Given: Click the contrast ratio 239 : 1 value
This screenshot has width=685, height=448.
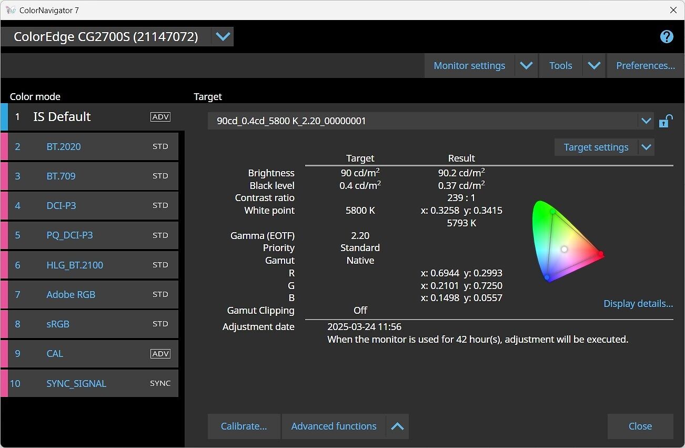Looking at the screenshot, I should (x=461, y=198).
